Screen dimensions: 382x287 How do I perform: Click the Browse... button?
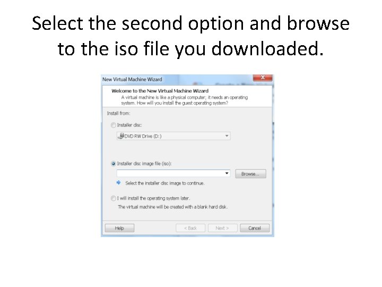pyautogui.click(x=250, y=174)
